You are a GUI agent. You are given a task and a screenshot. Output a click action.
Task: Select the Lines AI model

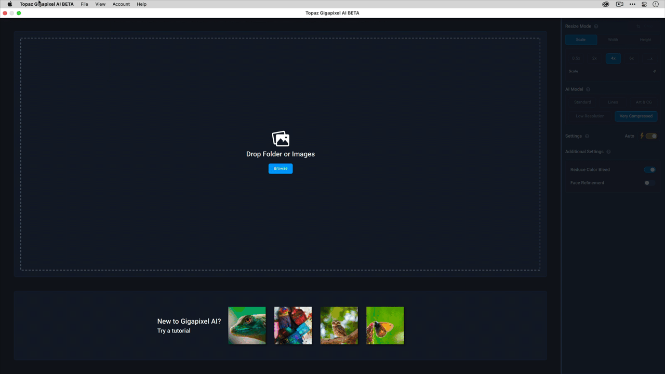[x=613, y=102]
